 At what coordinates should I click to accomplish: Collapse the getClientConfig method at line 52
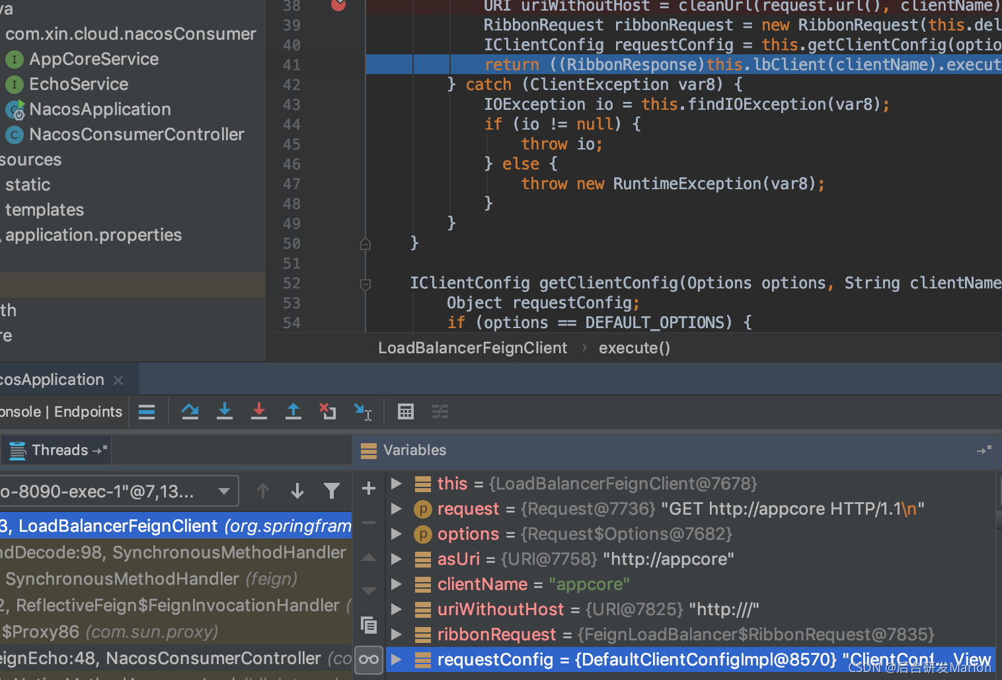366,284
